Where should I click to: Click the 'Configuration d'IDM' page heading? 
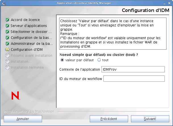click(x=145, y=10)
